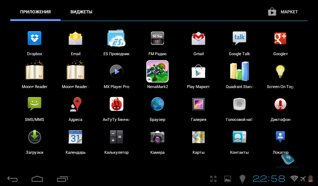The width and height of the screenshot is (318, 186).
Task: Launch Quadrant Standard benchmark
Action: coord(239,71)
